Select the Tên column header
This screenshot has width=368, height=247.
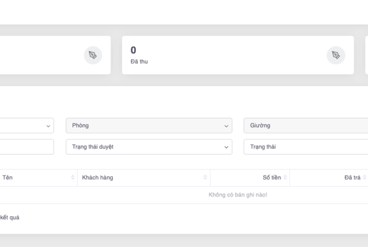8,177
